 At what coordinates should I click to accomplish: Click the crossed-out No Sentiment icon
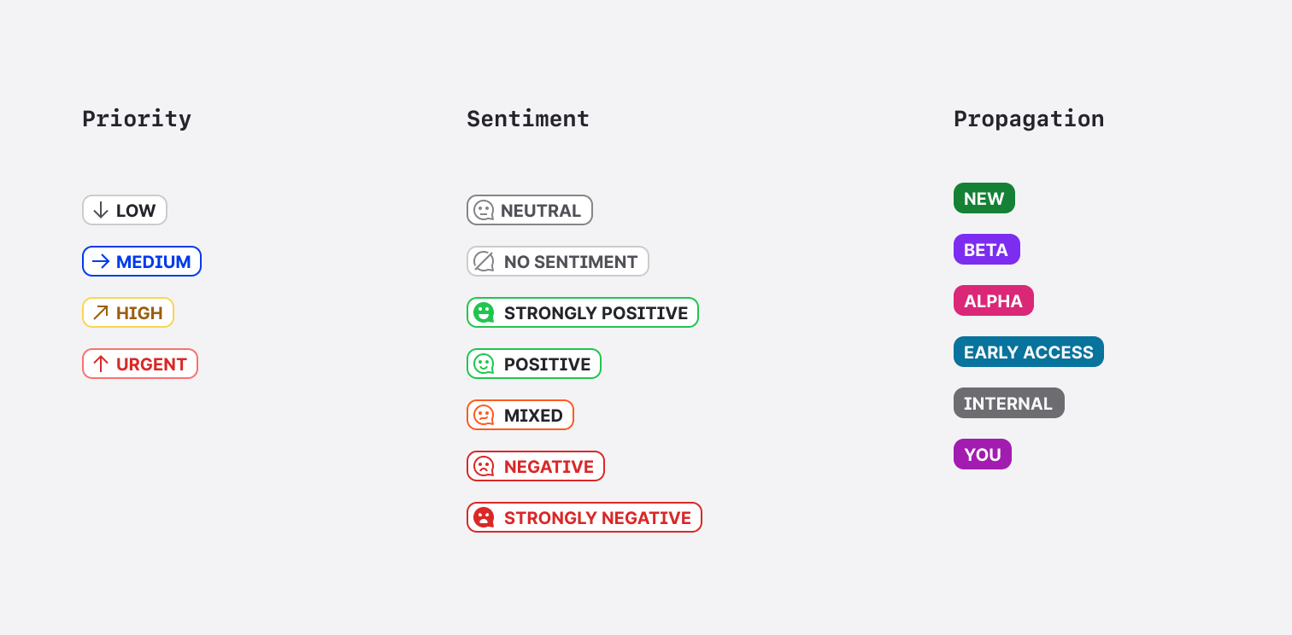click(484, 261)
